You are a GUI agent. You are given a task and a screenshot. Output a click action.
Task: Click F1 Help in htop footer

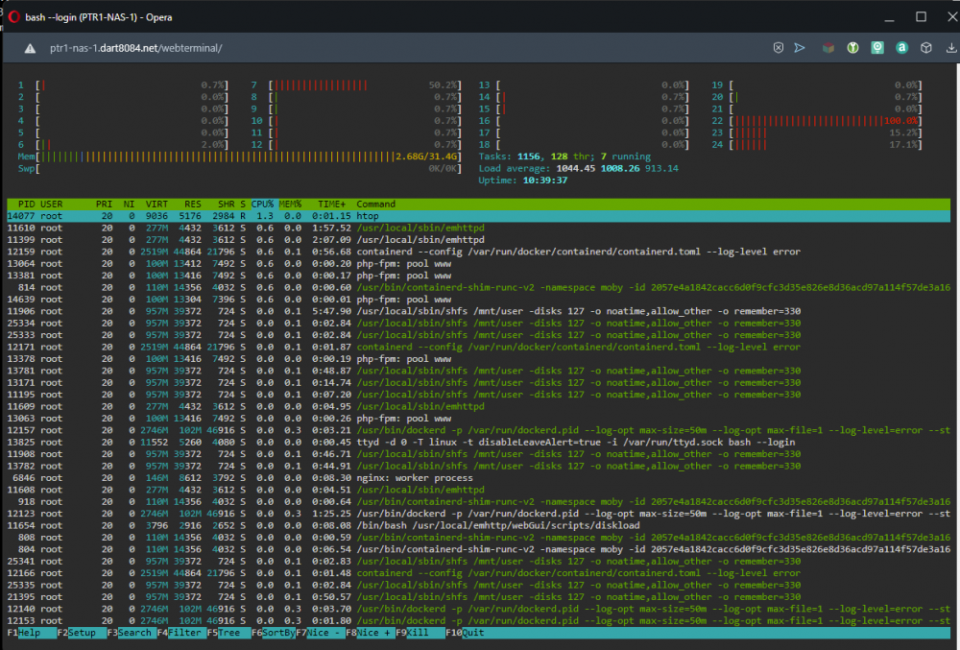pos(30,633)
